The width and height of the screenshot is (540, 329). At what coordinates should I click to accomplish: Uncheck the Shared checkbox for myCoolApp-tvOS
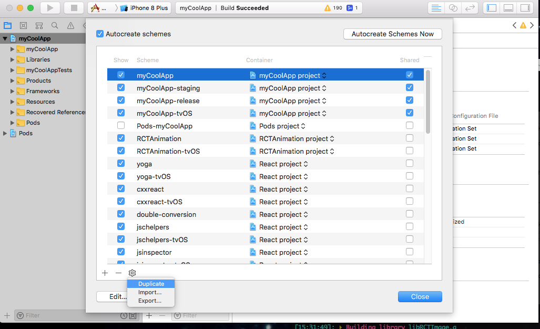tap(409, 113)
